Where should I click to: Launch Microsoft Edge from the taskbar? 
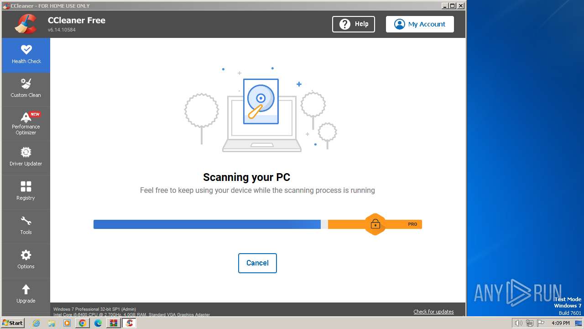98,323
